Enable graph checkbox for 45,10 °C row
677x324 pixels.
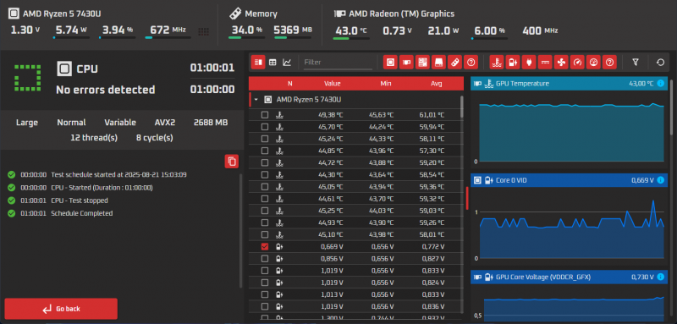tap(265, 234)
